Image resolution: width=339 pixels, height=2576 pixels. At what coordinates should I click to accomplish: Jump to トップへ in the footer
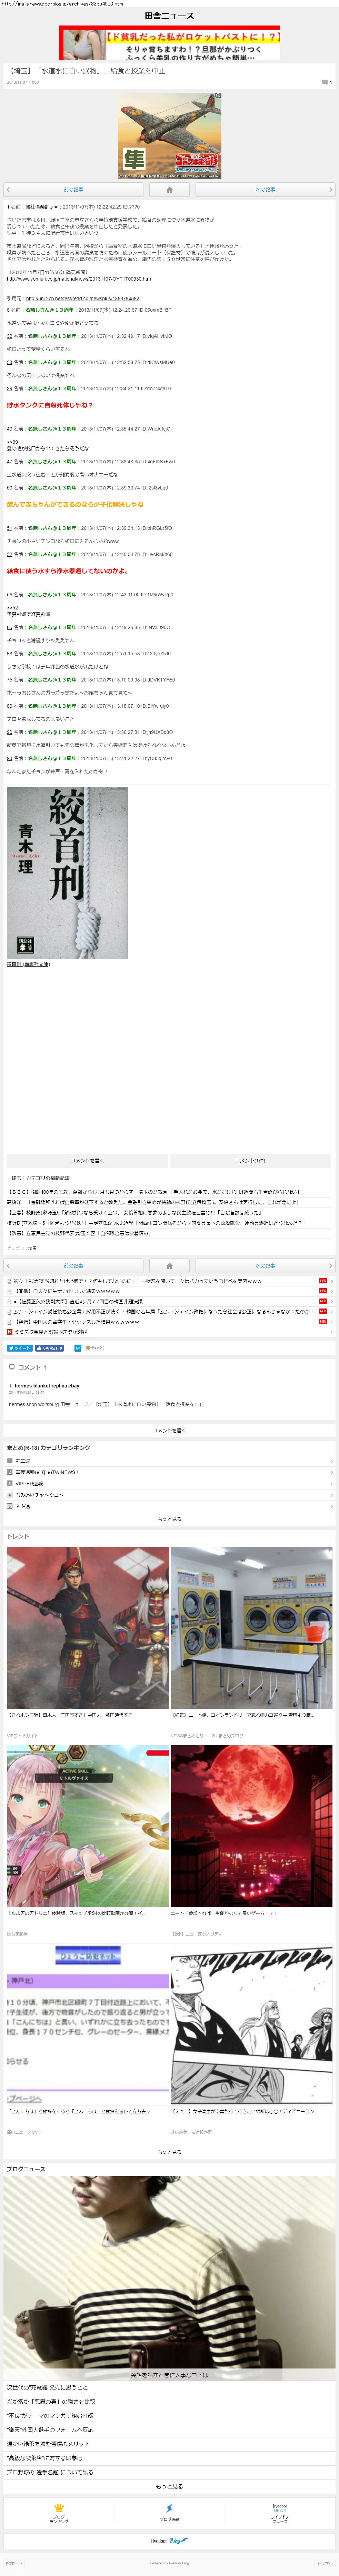325,2563
